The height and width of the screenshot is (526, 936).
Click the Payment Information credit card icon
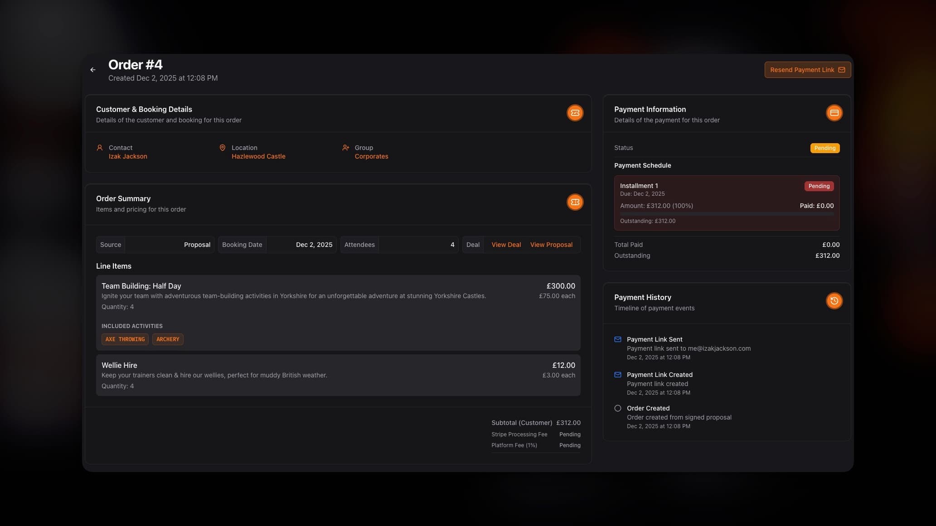point(834,113)
